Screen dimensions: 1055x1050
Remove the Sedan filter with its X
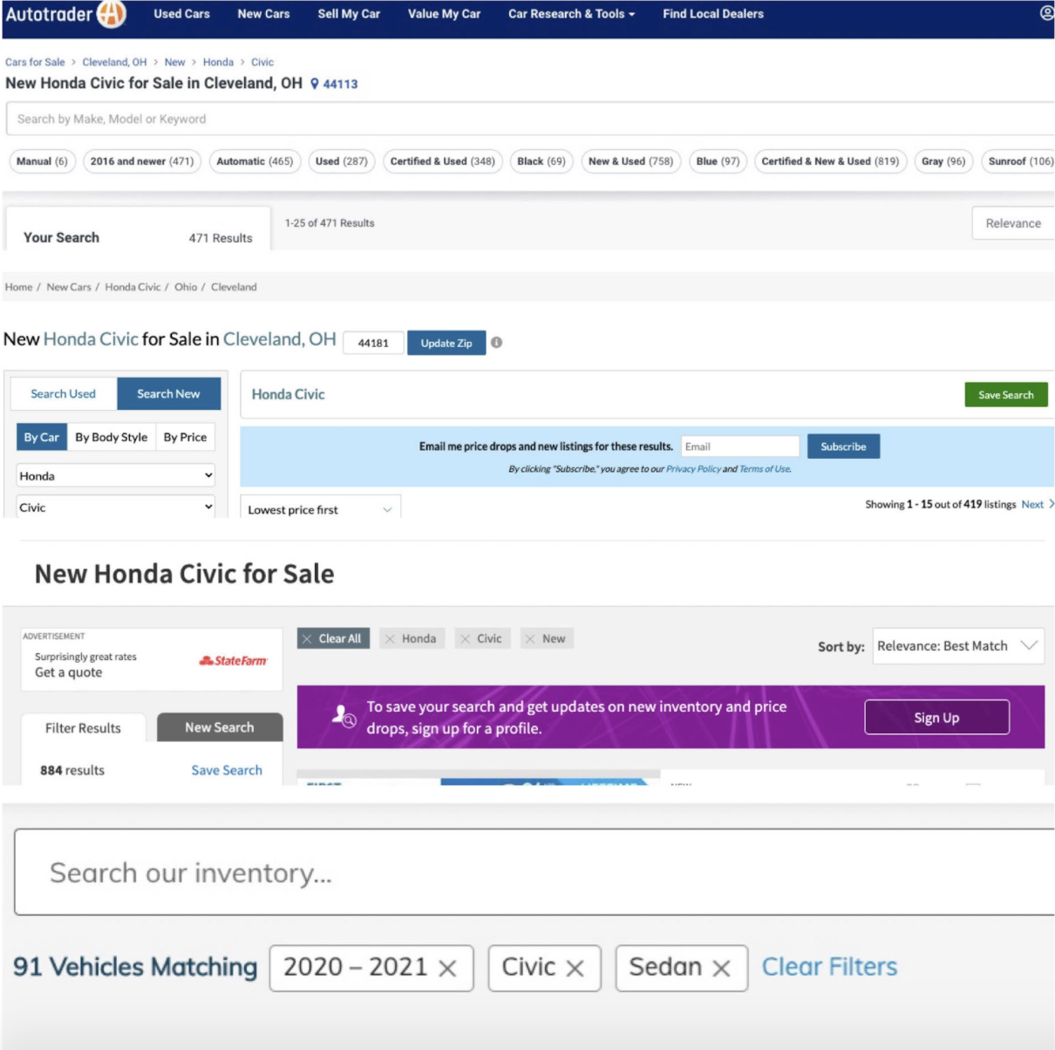tap(721, 968)
